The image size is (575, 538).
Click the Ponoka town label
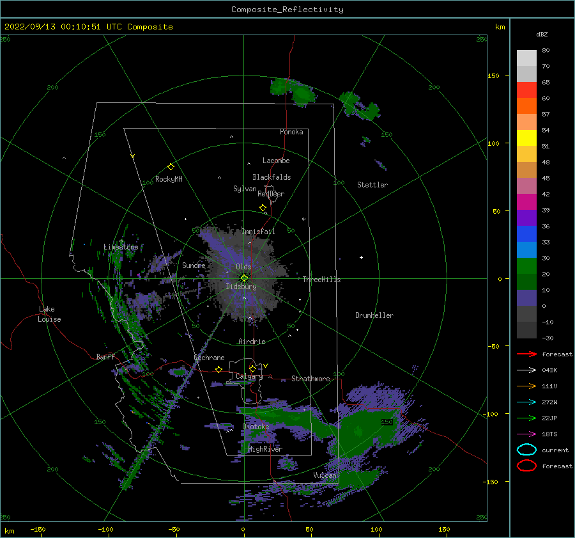pyautogui.click(x=291, y=132)
